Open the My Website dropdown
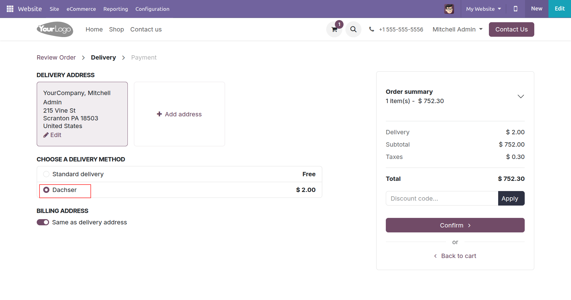The image size is (571, 300). click(x=483, y=9)
